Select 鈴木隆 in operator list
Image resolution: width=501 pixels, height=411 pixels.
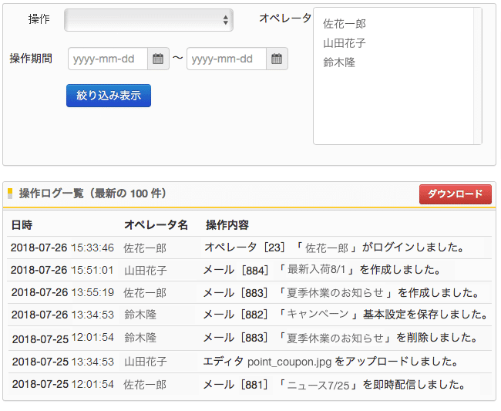339,62
